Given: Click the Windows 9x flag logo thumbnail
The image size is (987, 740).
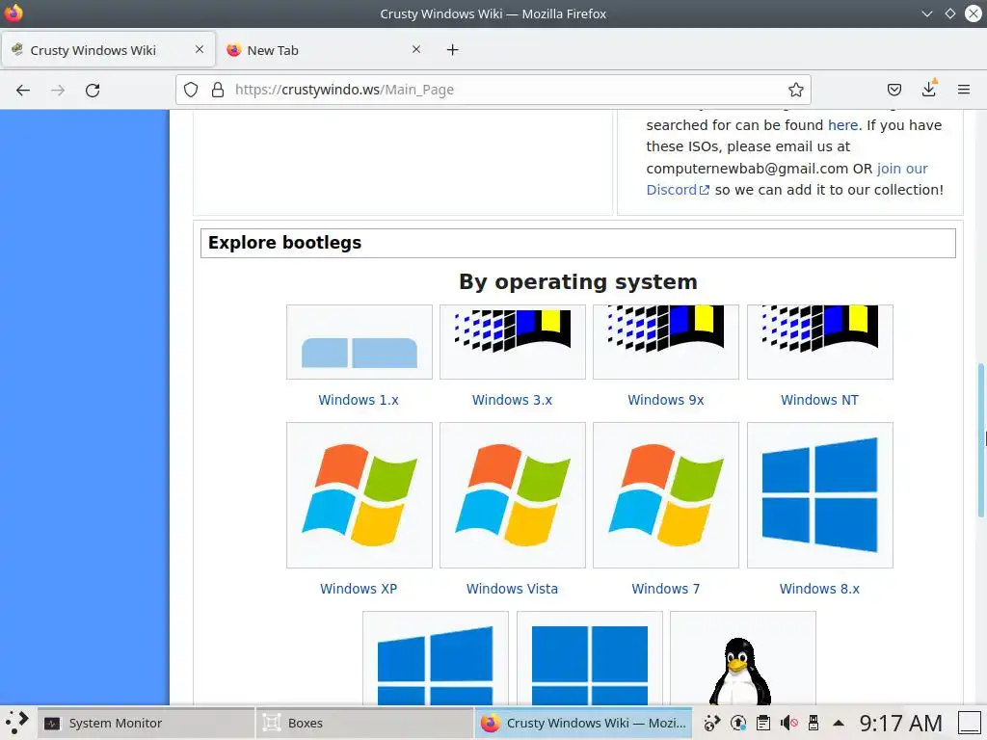Looking at the screenshot, I should coord(666,342).
